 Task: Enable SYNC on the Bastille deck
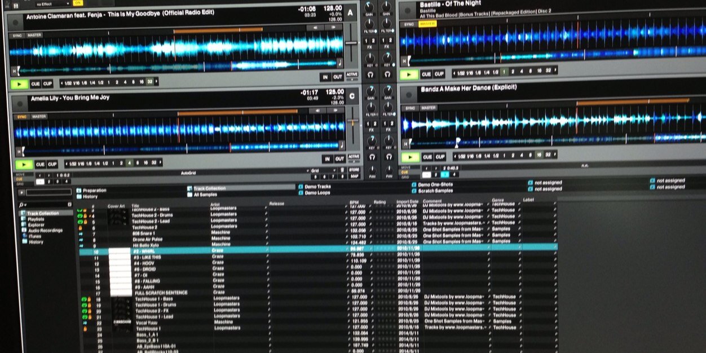[409, 24]
